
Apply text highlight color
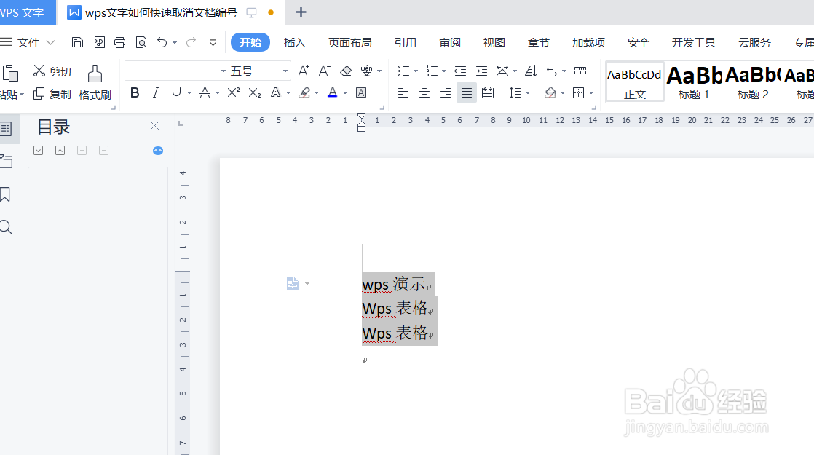click(305, 92)
